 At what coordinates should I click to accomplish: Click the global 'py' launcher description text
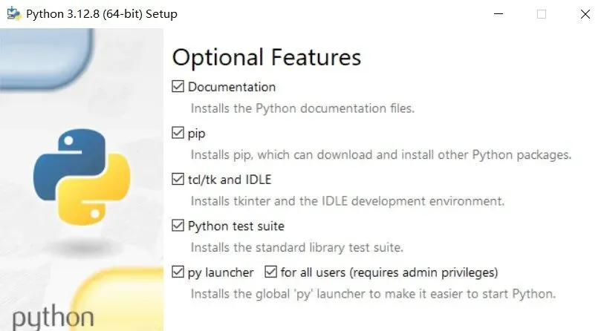[372, 294]
